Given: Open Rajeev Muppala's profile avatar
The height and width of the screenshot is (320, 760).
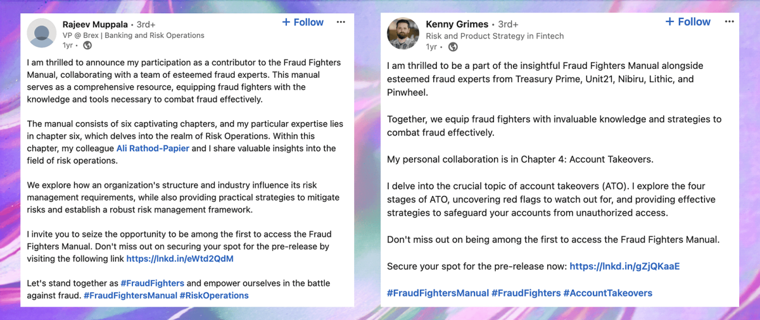Looking at the screenshot, I should tap(42, 32).
